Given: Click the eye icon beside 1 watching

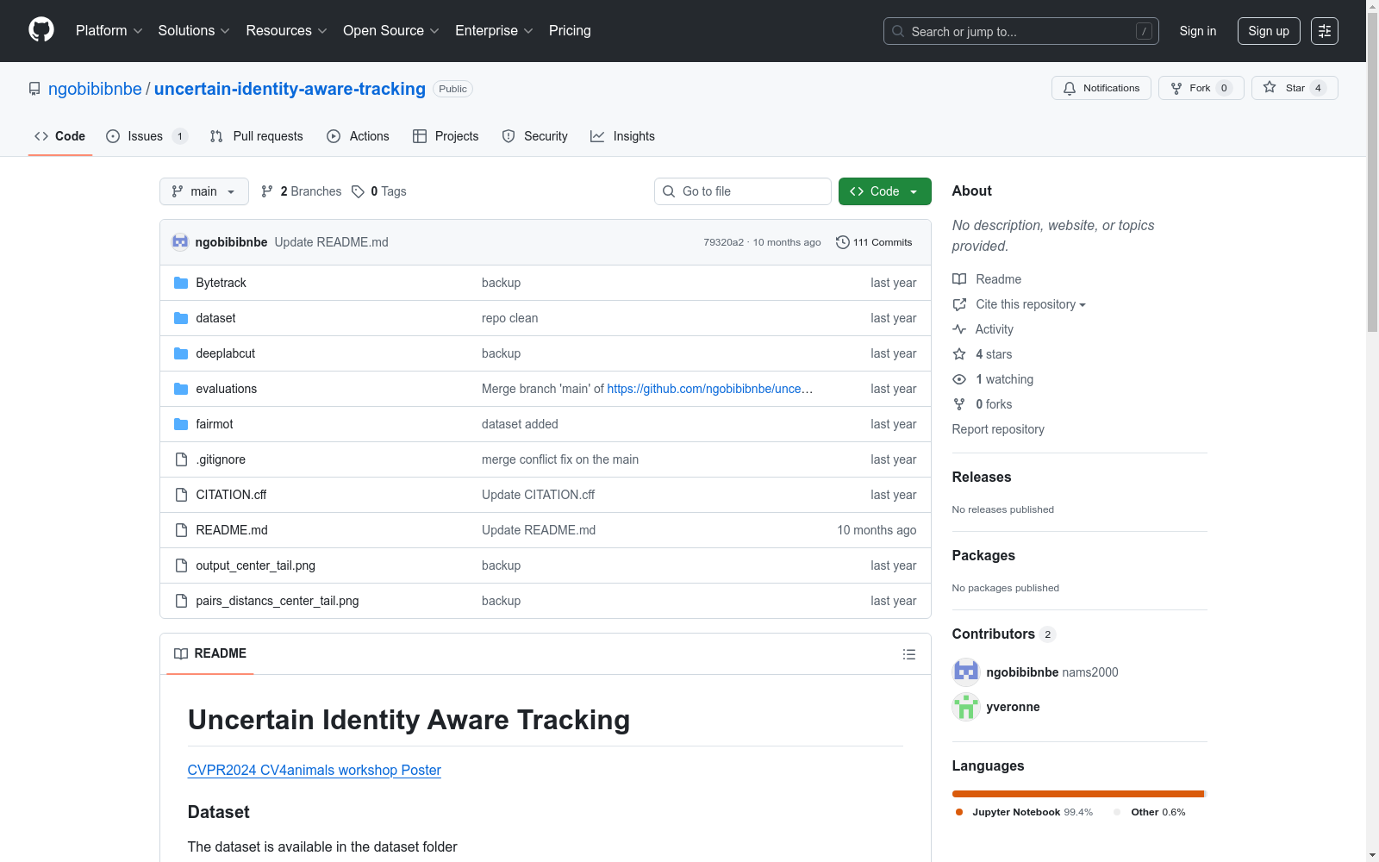Looking at the screenshot, I should [959, 379].
